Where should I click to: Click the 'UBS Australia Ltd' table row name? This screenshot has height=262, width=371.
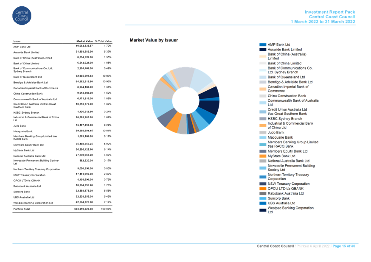click(x=24, y=197)
